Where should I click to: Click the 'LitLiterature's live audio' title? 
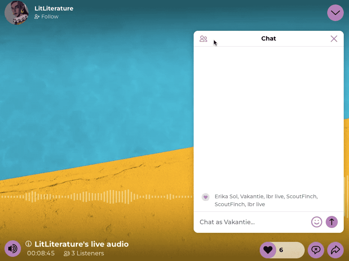point(81,244)
